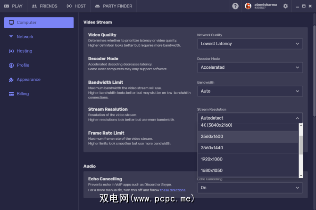This screenshot has height=210, width=316.
Task: Click the monitor icon beside Computer
Action: point(11,23)
